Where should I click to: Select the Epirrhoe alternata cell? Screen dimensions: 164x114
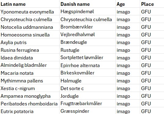(87, 65)
